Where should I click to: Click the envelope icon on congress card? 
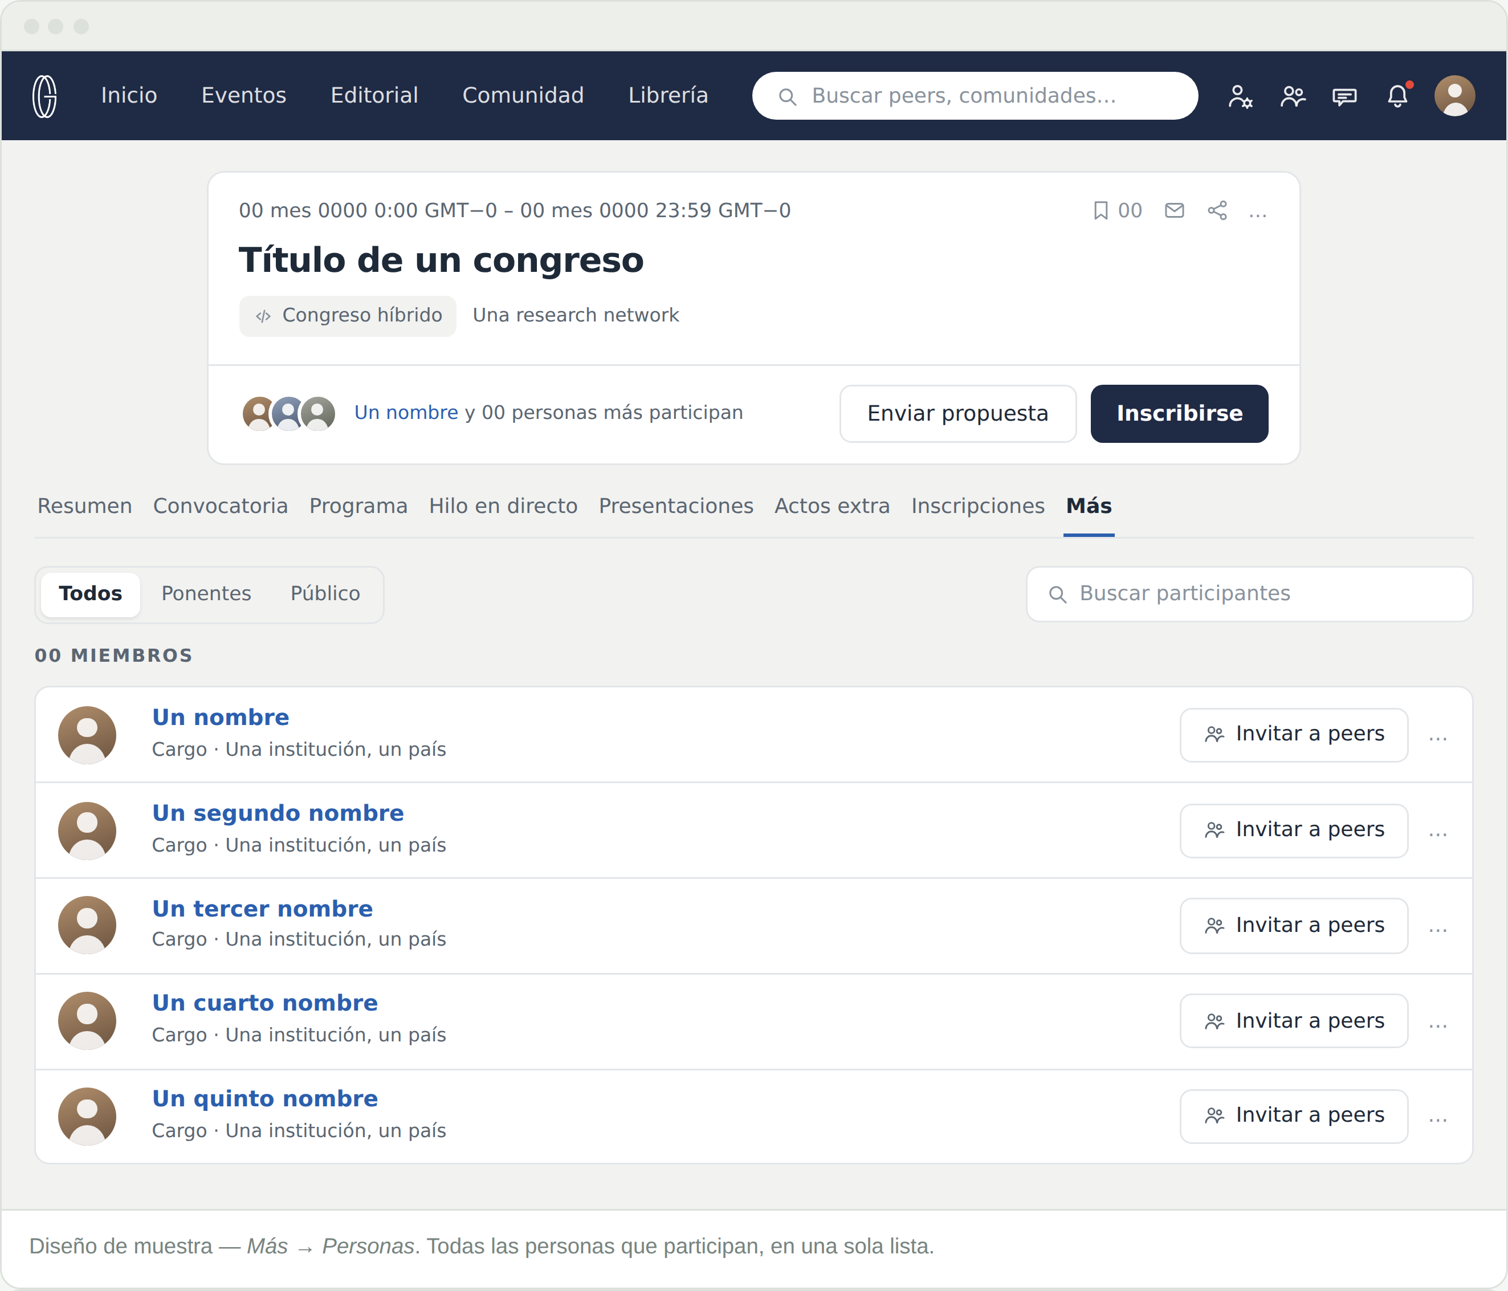click(x=1174, y=210)
